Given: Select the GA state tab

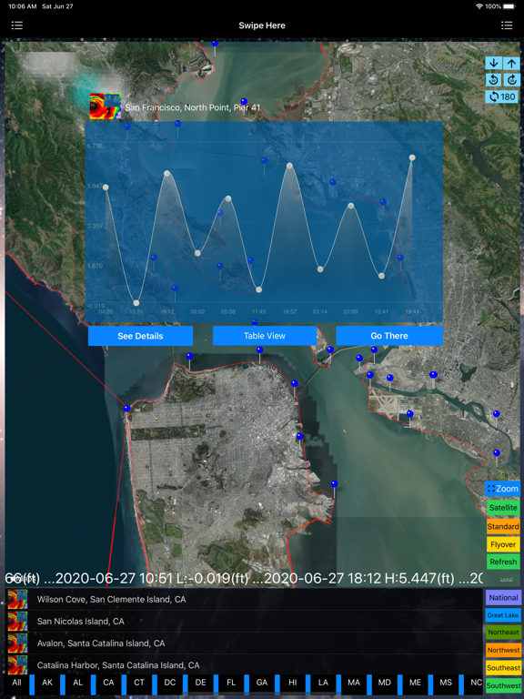Looking at the screenshot, I should 262,683.
